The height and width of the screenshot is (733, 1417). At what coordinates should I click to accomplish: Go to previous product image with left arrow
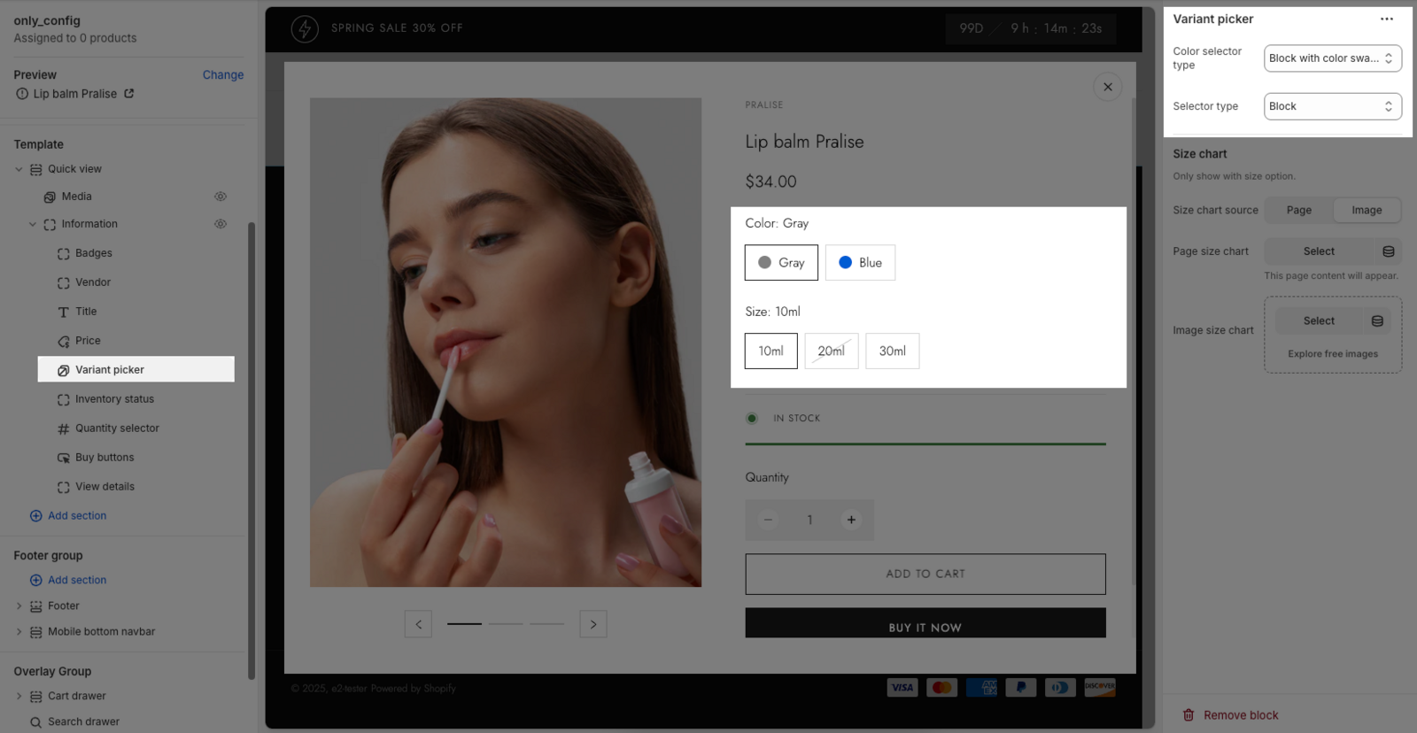pyautogui.click(x=419, y=624)
